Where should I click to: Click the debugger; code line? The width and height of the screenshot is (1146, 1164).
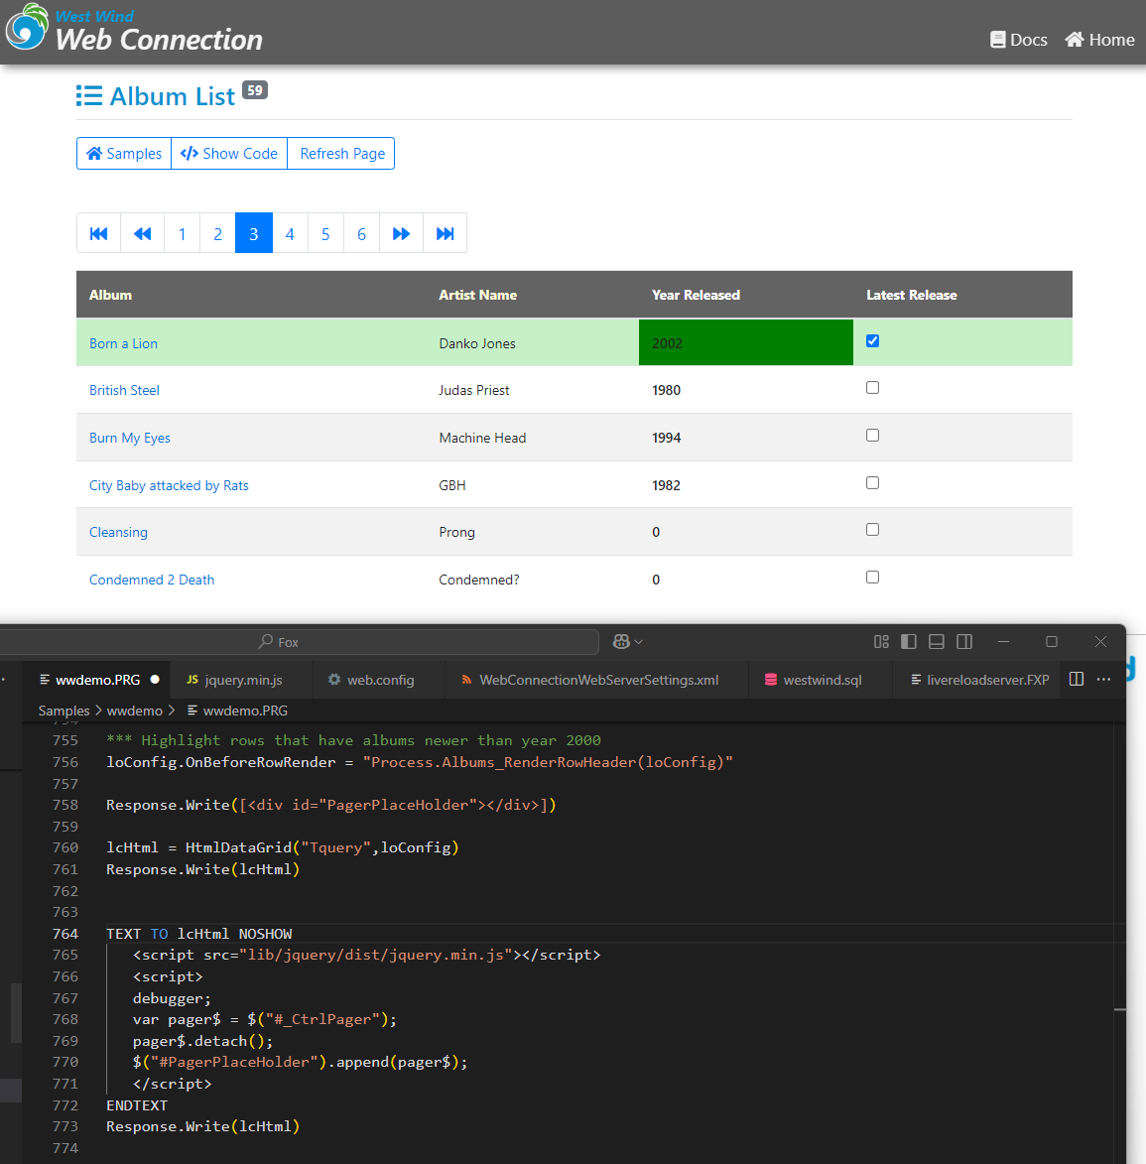172,998
